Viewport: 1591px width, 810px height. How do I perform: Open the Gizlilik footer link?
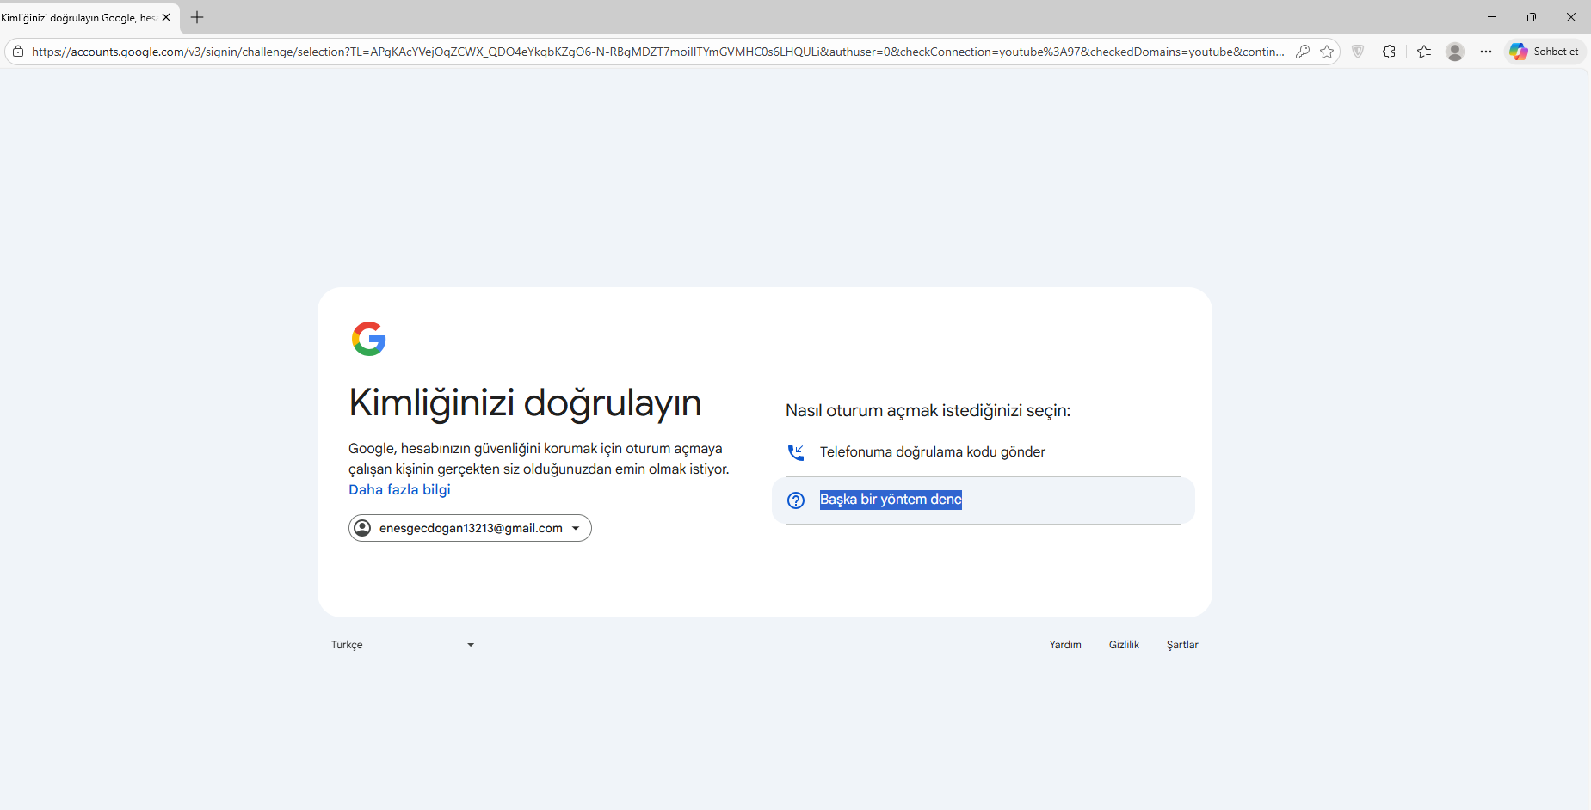pos(1124,645)
